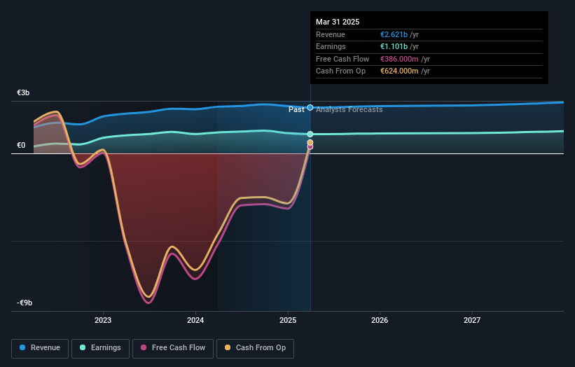Toggle the Cash From Op legend button
575x367 pixels.
255,348
